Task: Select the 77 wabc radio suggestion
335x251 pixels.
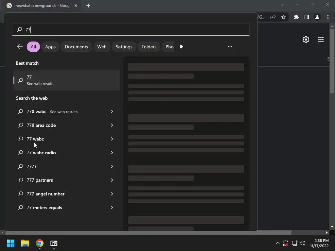Action: pos(66,153)
